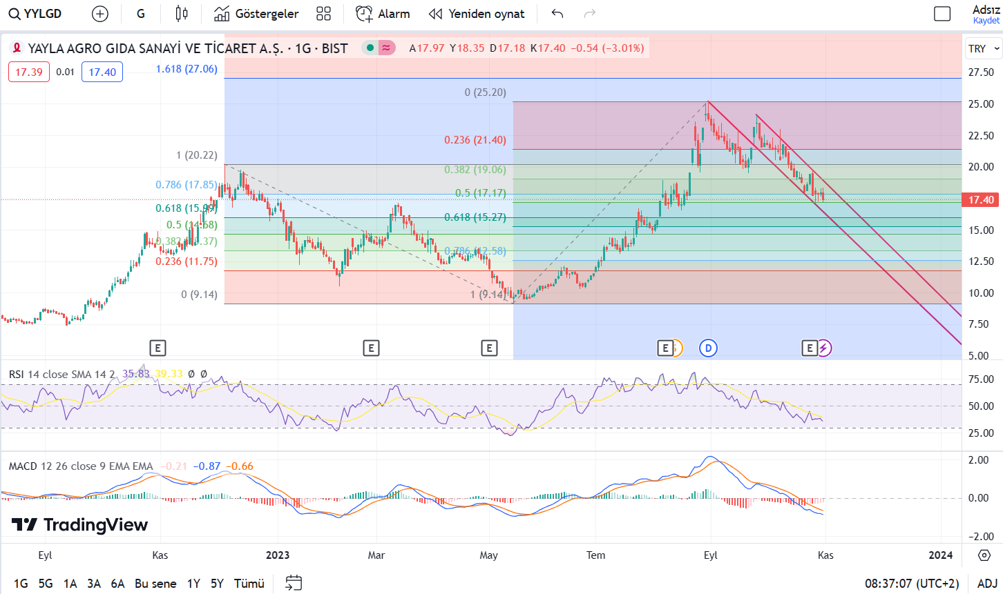Set the date range to 6A
The height and width of the screenshot is (594, 1003).
click(118, 584)
